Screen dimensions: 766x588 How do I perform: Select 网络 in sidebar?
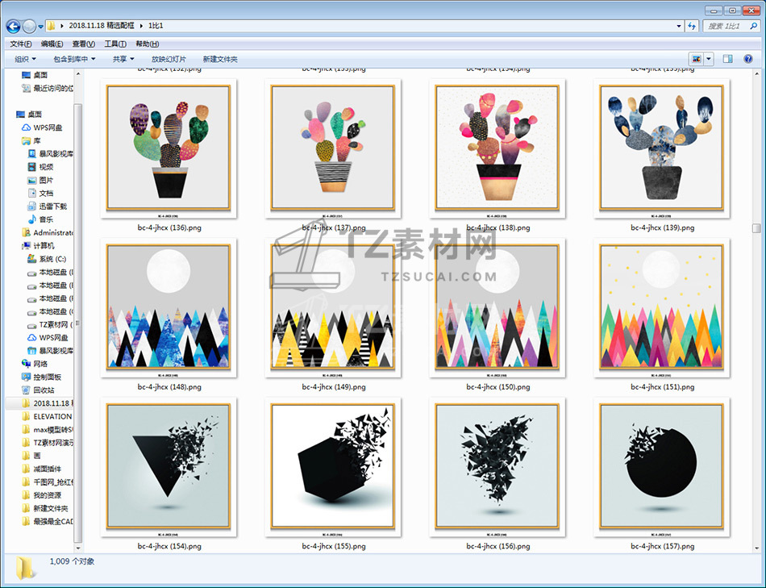pos(35,364)
